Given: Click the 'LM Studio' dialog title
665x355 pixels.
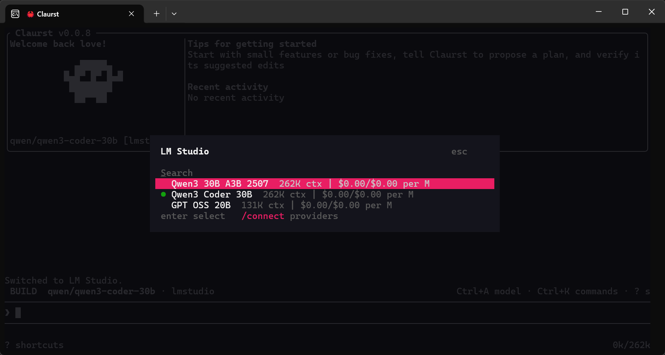Looking at the screenshot, I should click(x=185, y=151).
